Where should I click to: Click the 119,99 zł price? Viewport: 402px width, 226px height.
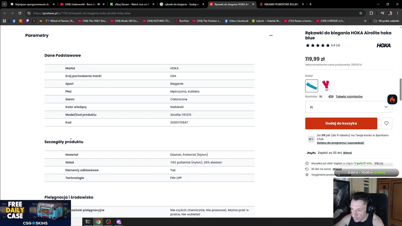[x=315, y=59]
